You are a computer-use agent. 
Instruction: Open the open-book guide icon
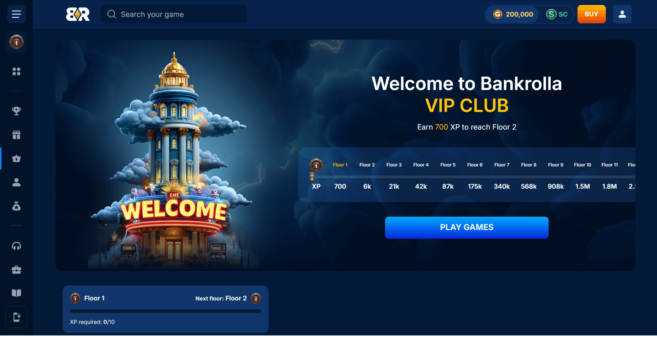click(x=16, y=293)
